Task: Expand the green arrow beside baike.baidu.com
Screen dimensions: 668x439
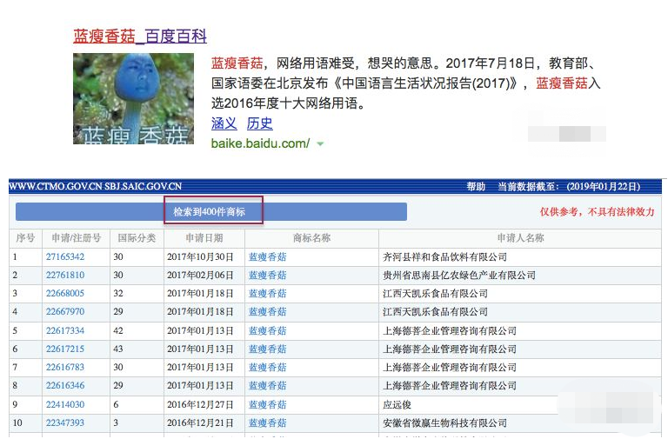Action: (320, 143)
